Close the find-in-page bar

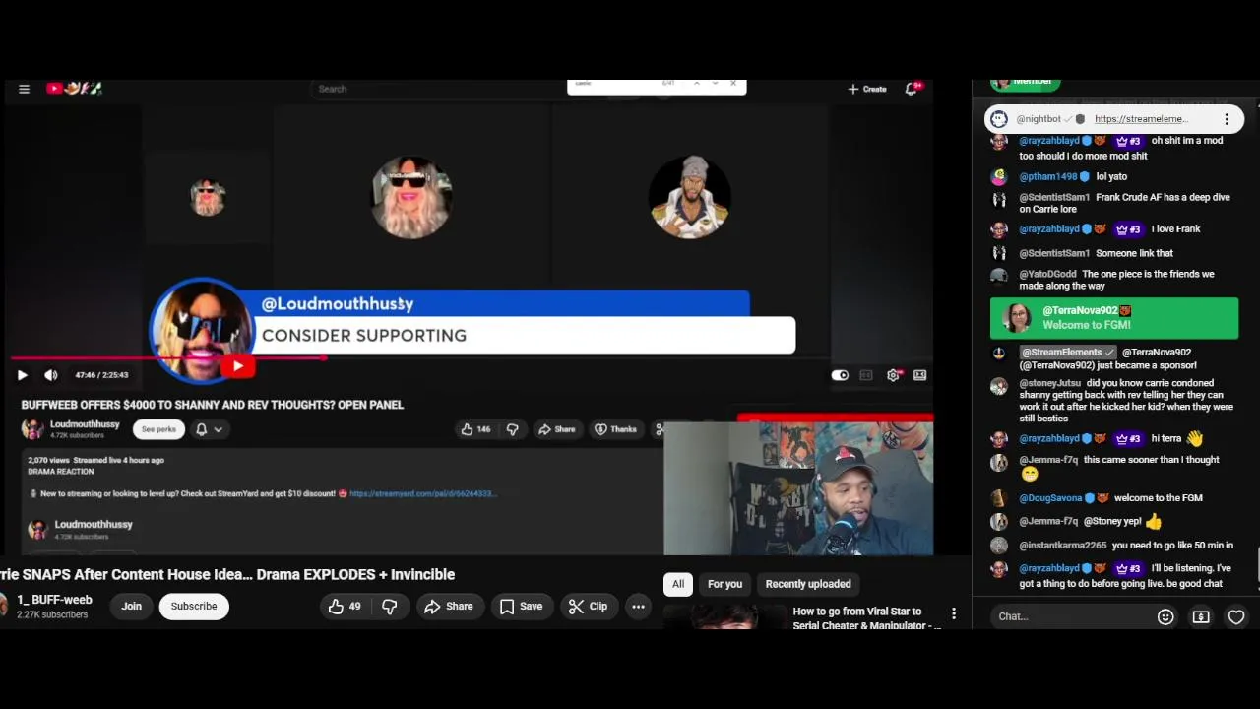pos(732,84)
